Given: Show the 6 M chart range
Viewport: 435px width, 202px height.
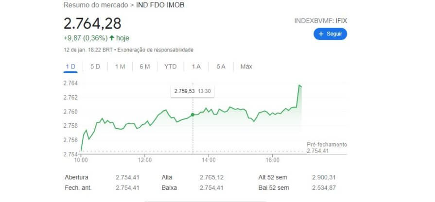Looking at the screenshot, I should click(144, 67).
